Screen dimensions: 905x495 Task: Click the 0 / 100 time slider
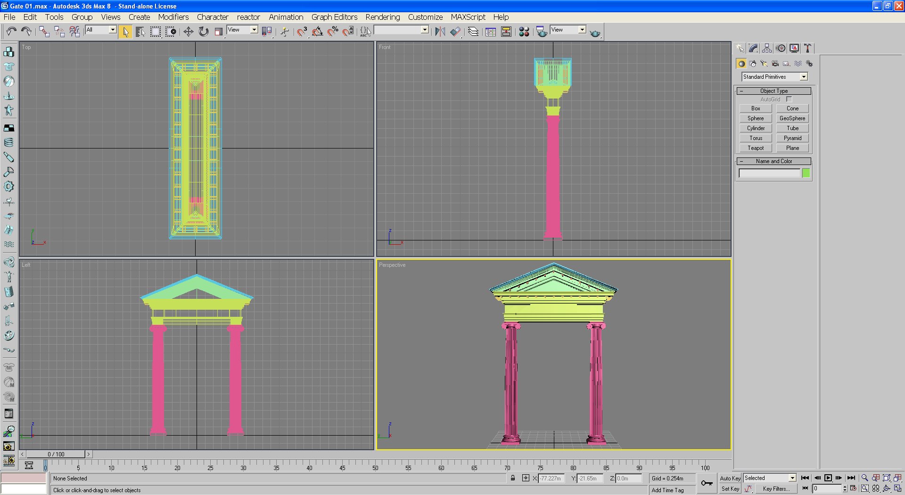[56, 454]
